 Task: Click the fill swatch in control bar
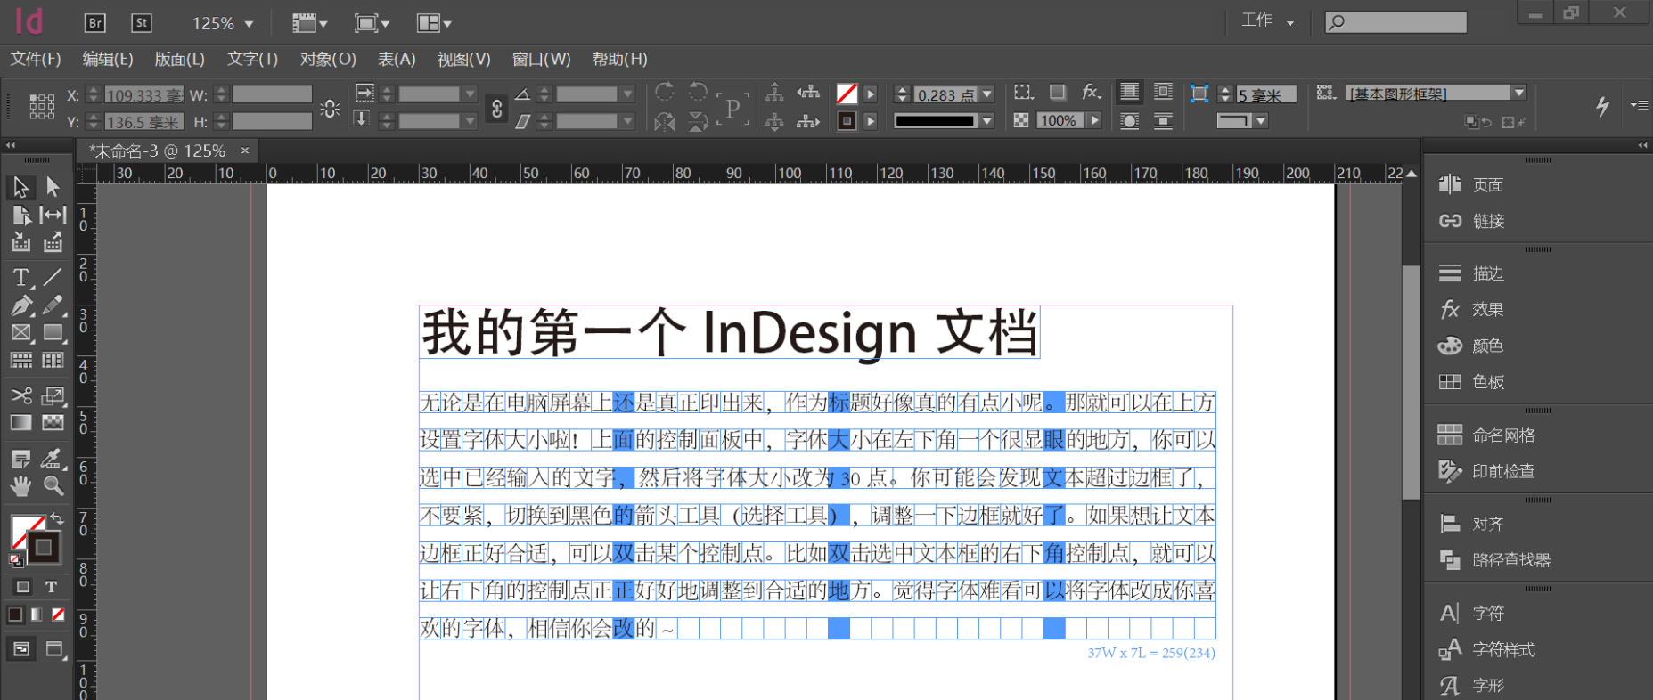[x=847, y=94]
